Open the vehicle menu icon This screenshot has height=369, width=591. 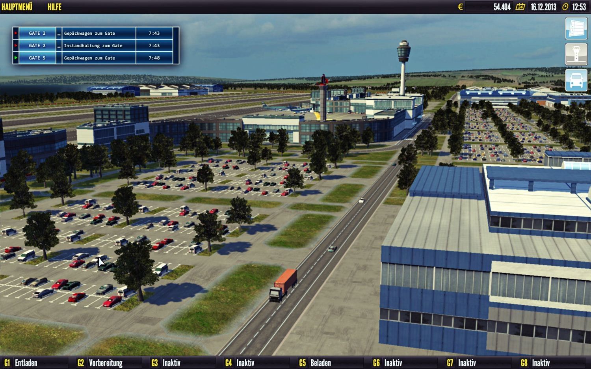coord(576,80)
